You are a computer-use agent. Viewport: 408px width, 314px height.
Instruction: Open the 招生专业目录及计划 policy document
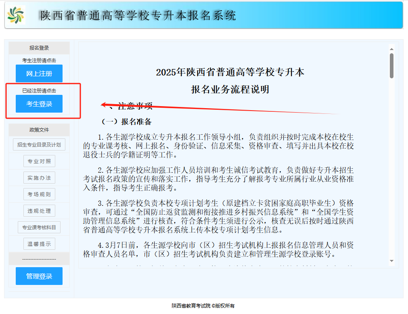[x=39, y=144]
